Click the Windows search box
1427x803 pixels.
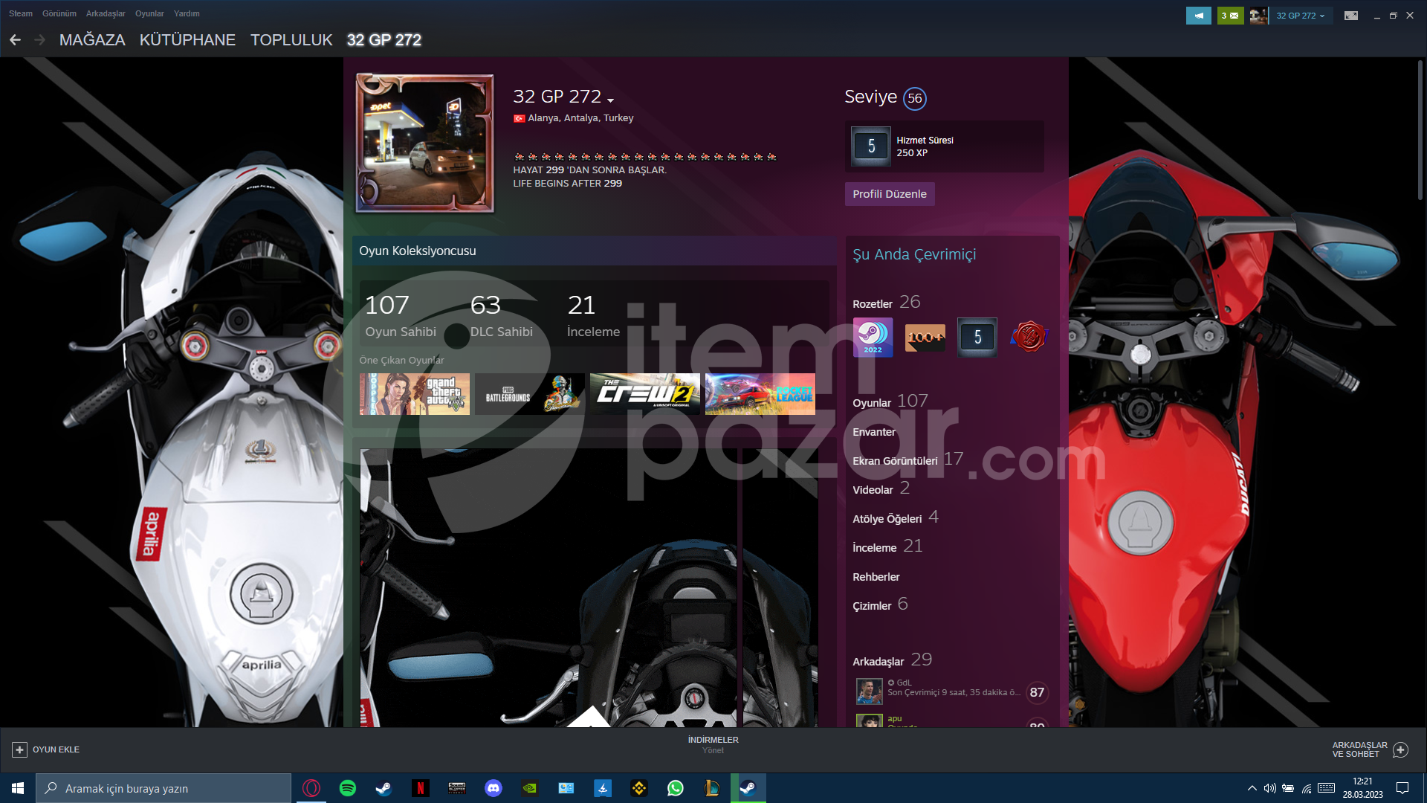click(164, 788)
